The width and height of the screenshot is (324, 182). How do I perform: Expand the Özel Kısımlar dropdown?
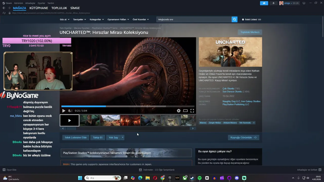[x=141, y=19]
